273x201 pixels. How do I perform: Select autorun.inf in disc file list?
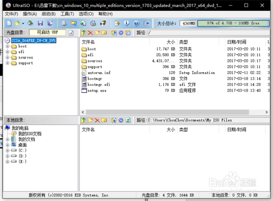click(x=99, y=73)
